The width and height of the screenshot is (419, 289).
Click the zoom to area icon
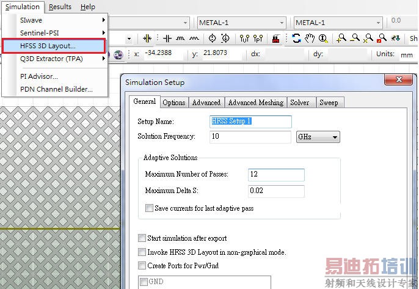click(382, 38)
